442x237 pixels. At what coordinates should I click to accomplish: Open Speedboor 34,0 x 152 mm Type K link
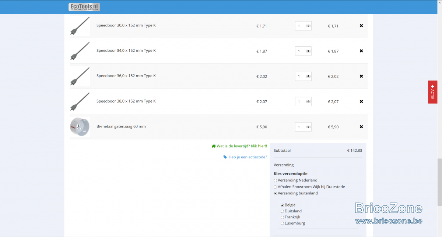point(126,51)
